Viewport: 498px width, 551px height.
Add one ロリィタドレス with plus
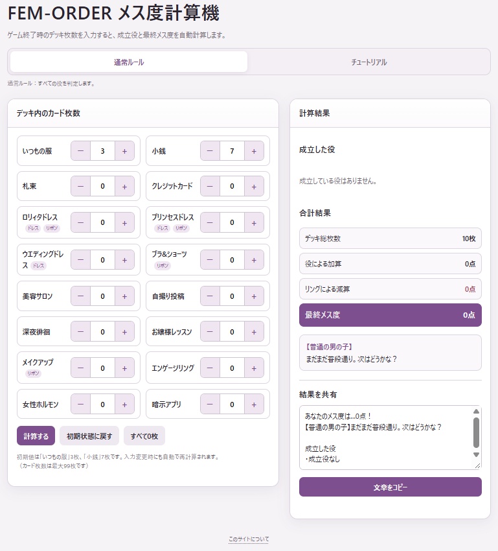(x=124, y=222)
